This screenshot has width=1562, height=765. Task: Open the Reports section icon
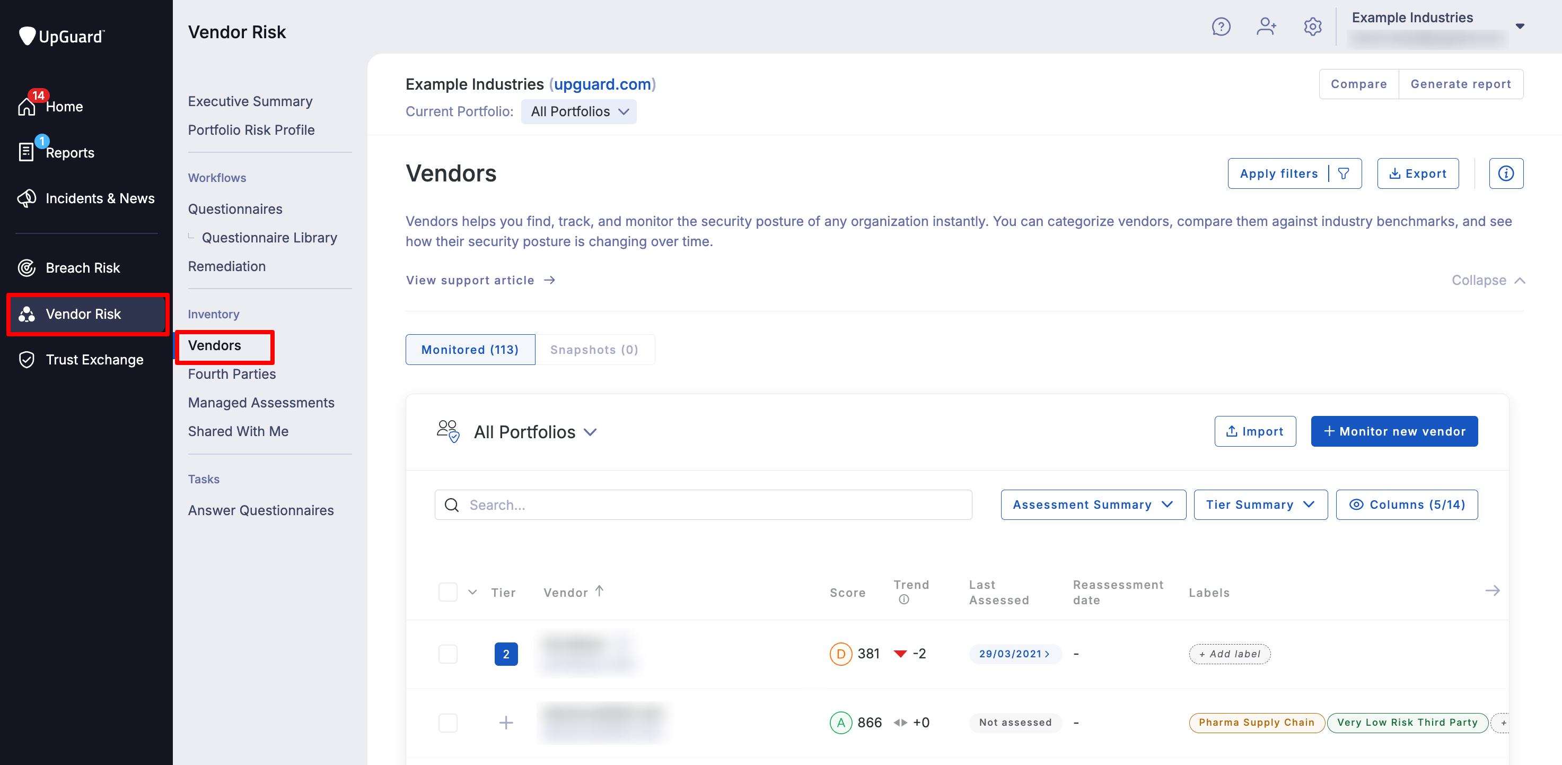tap(26, 152)
